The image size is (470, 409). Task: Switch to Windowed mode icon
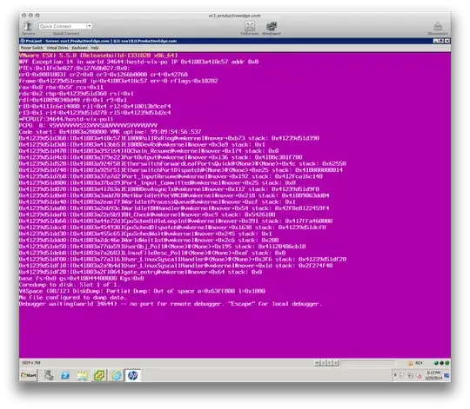coord(272,26)
